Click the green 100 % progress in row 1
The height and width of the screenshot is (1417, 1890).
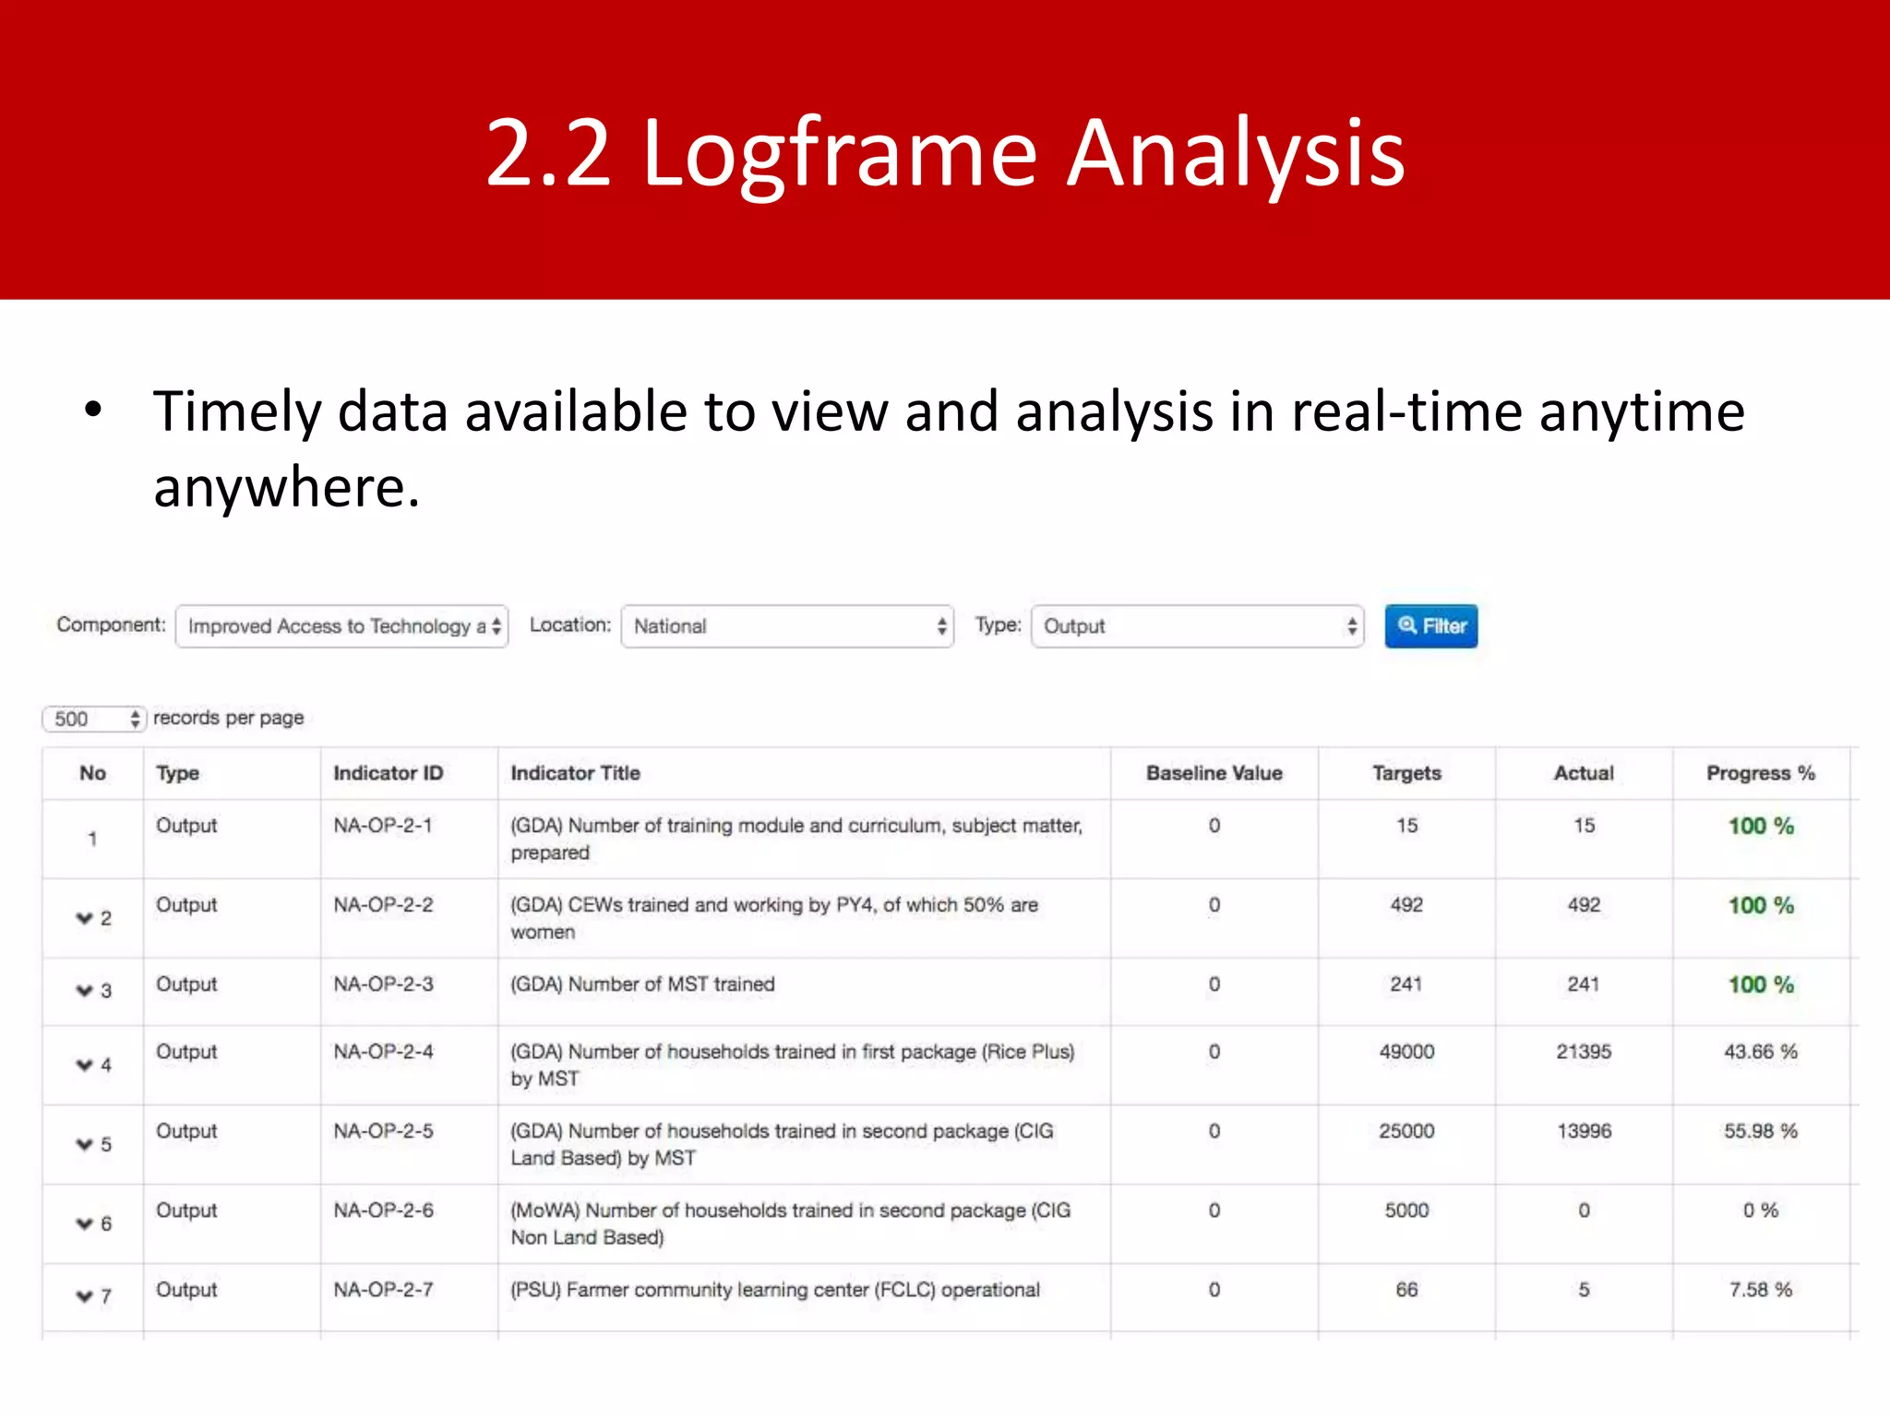(x=1760, y=826)
